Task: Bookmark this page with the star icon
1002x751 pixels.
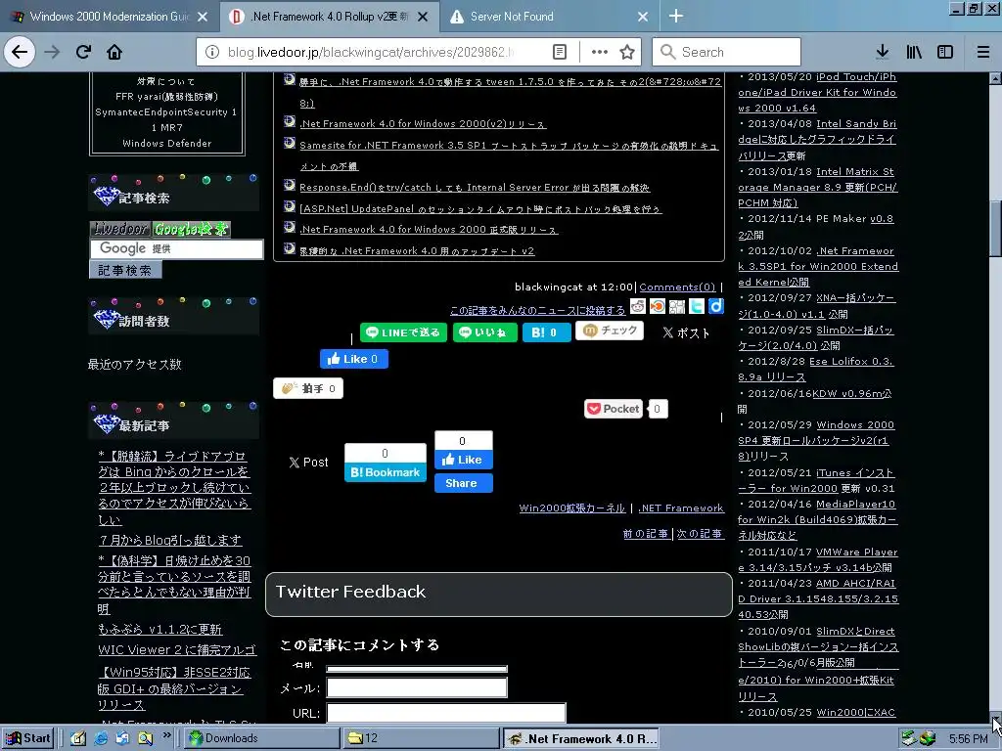Action: 627,52
